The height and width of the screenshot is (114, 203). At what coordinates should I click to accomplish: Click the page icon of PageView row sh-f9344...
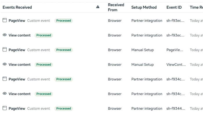point(5,108)
